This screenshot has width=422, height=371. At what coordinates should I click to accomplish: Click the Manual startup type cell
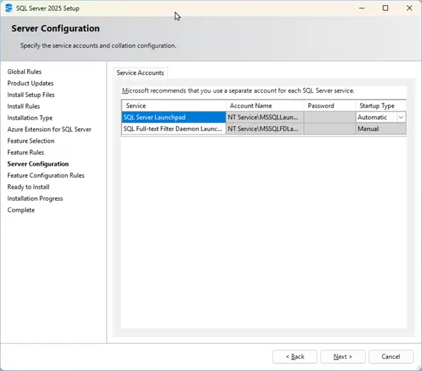381,129
